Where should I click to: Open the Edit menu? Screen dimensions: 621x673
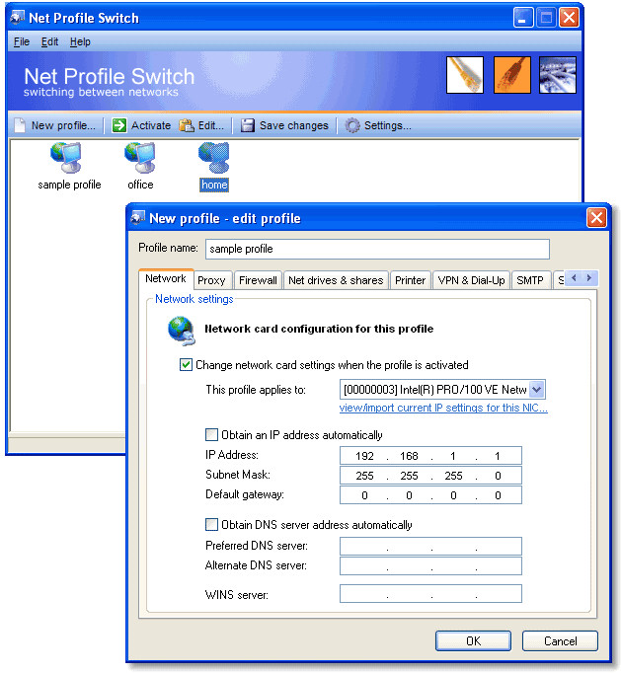49,41
